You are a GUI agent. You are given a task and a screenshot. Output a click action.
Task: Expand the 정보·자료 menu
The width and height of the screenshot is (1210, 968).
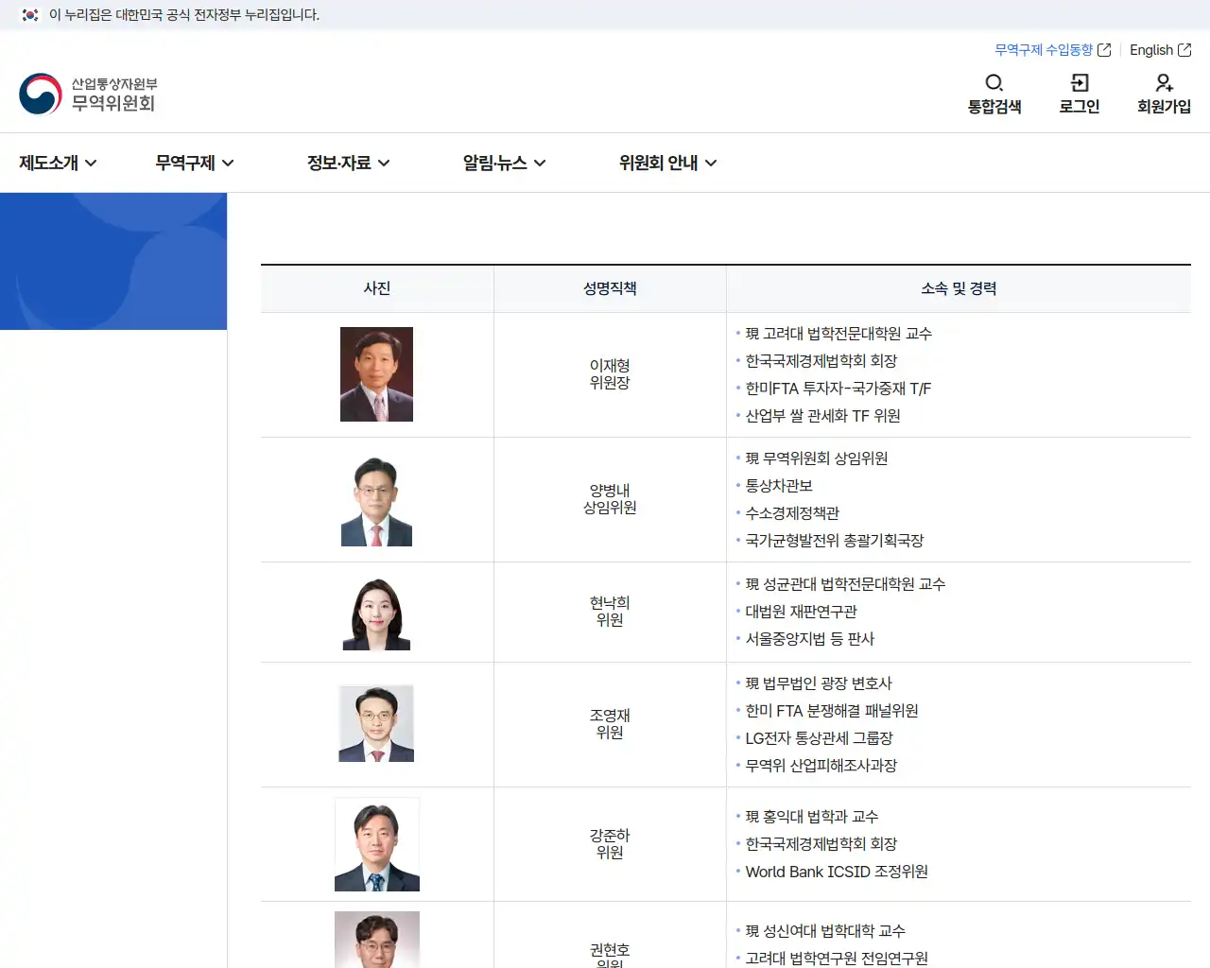[x=348, y=163]
